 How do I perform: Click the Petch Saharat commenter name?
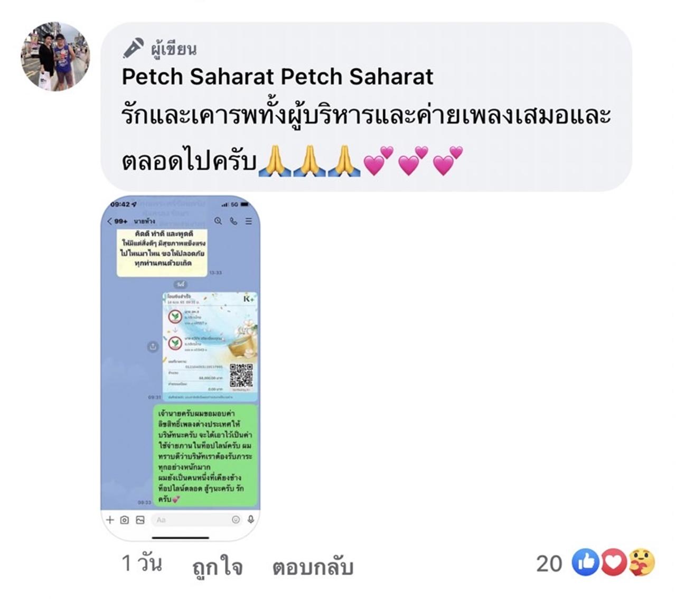point(277,77)
